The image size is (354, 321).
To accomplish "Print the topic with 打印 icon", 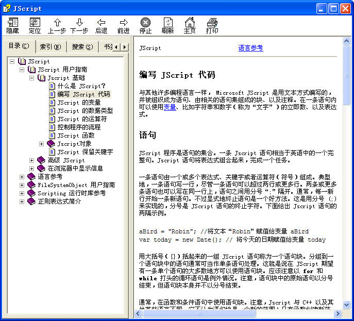I will click(x=212, y=23).
